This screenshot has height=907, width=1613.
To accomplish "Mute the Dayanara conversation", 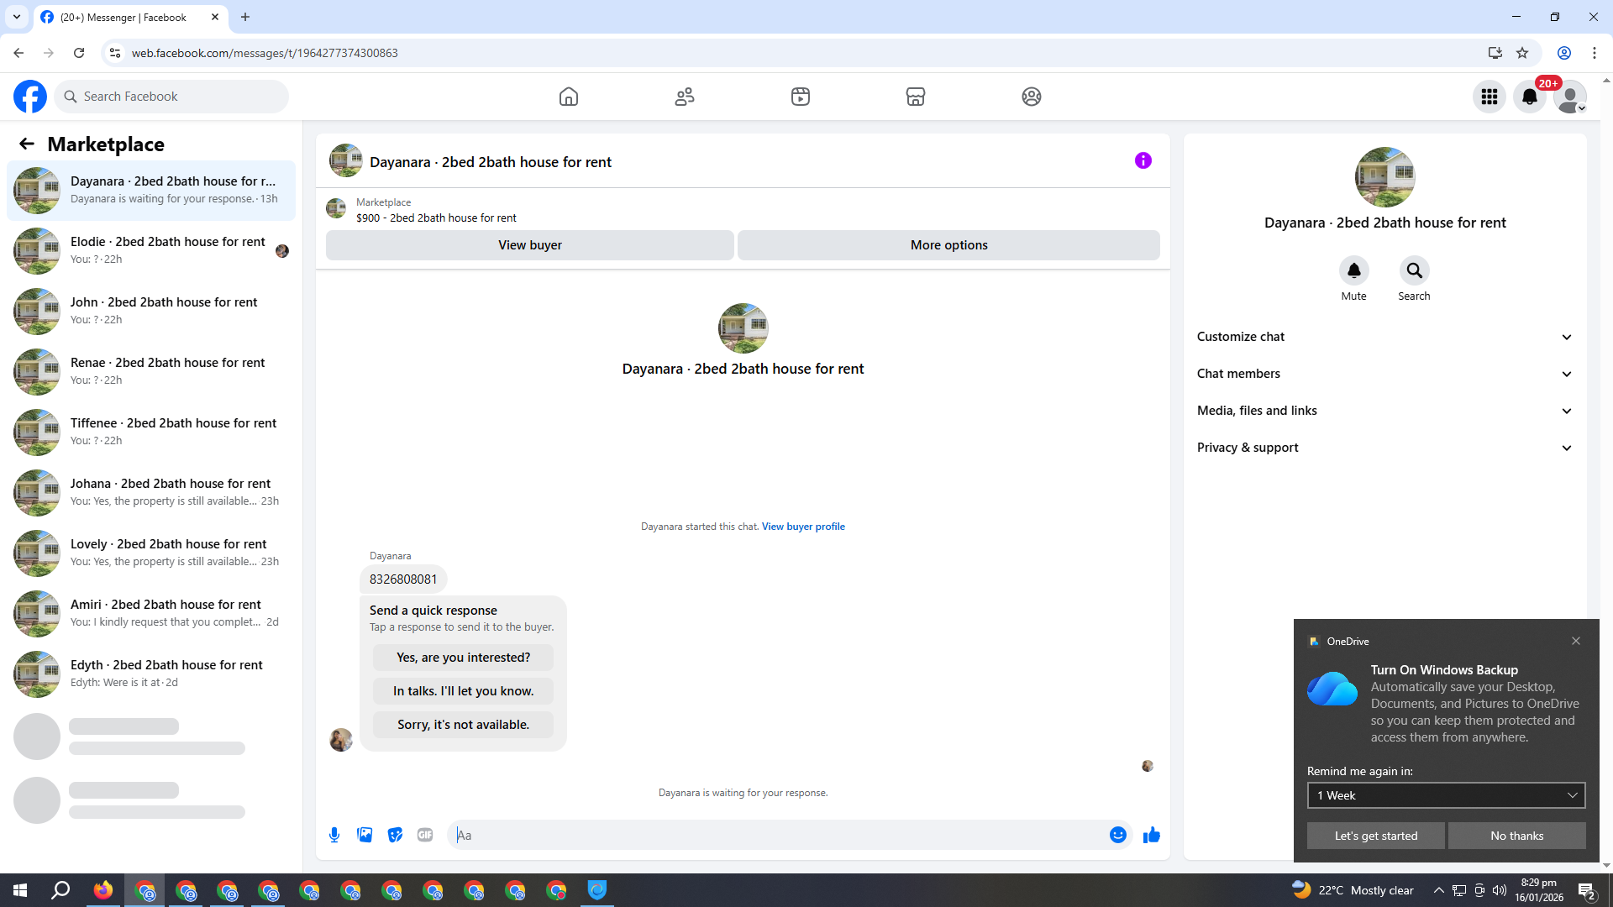I will point(1353,270).
